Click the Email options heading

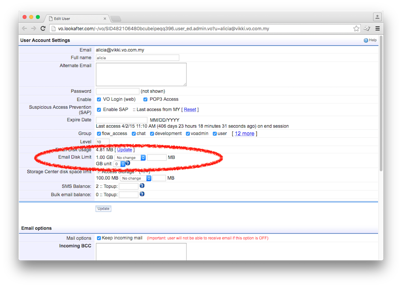37,228
